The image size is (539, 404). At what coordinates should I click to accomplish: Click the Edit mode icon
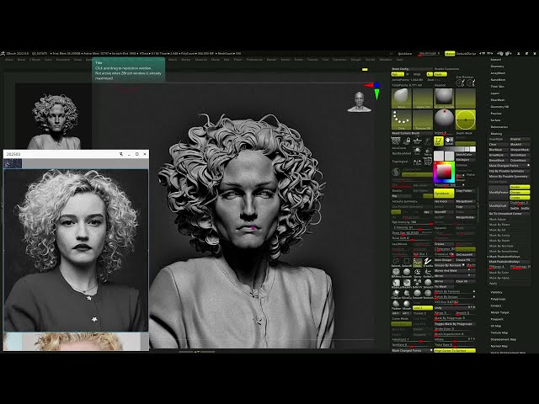coord(439,141)
